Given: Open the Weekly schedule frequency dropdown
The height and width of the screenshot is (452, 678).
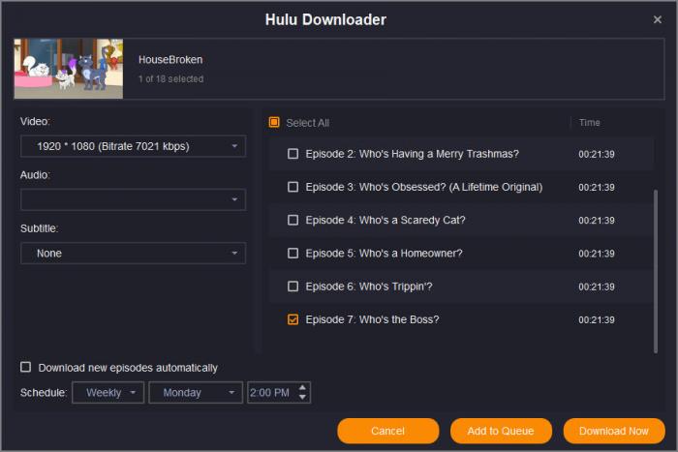Looking at the screenshot, I should pos(108,393).
